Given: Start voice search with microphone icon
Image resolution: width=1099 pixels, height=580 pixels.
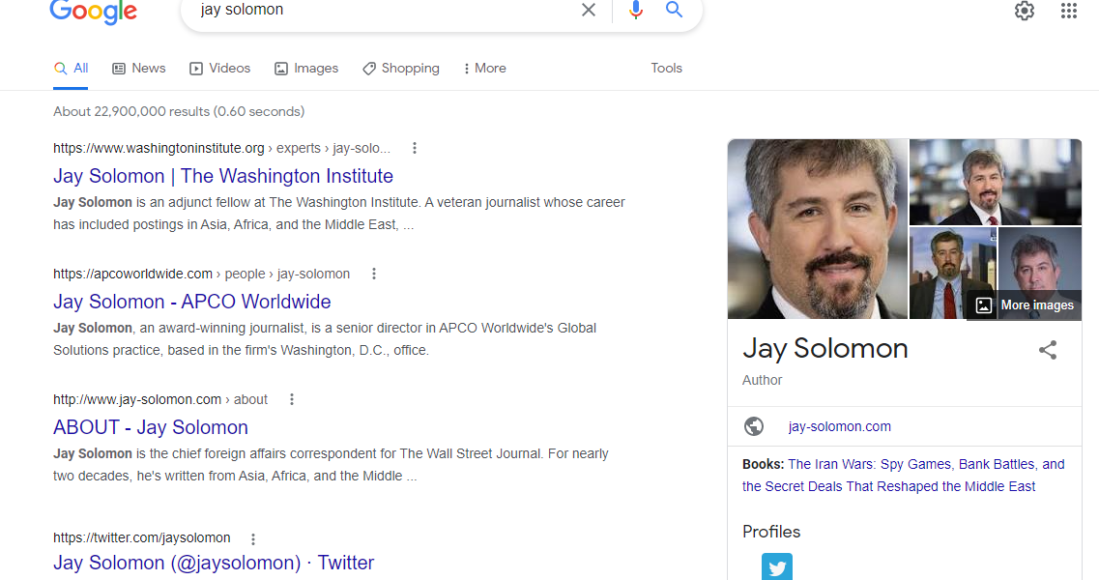Looking at the screenshot, I should (636, 10).
